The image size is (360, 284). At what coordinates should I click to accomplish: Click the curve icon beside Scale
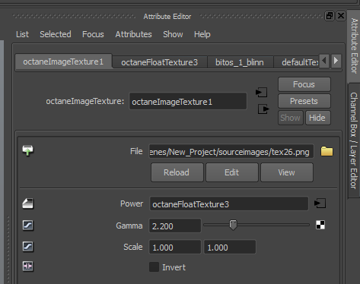pyautogui.click(x=27, y=247)
